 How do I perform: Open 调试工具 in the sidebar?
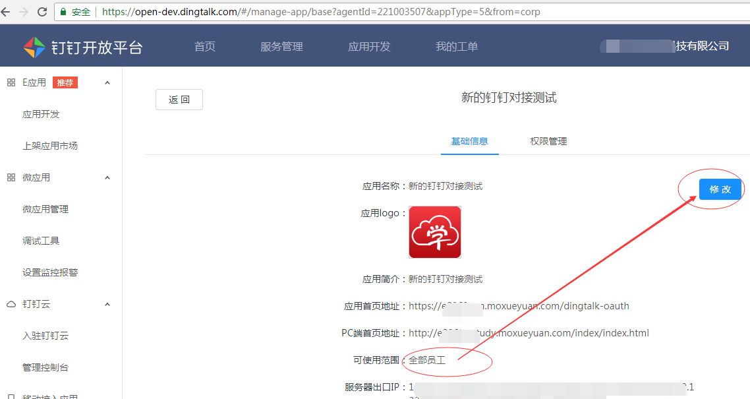click(x=41, y=241)
